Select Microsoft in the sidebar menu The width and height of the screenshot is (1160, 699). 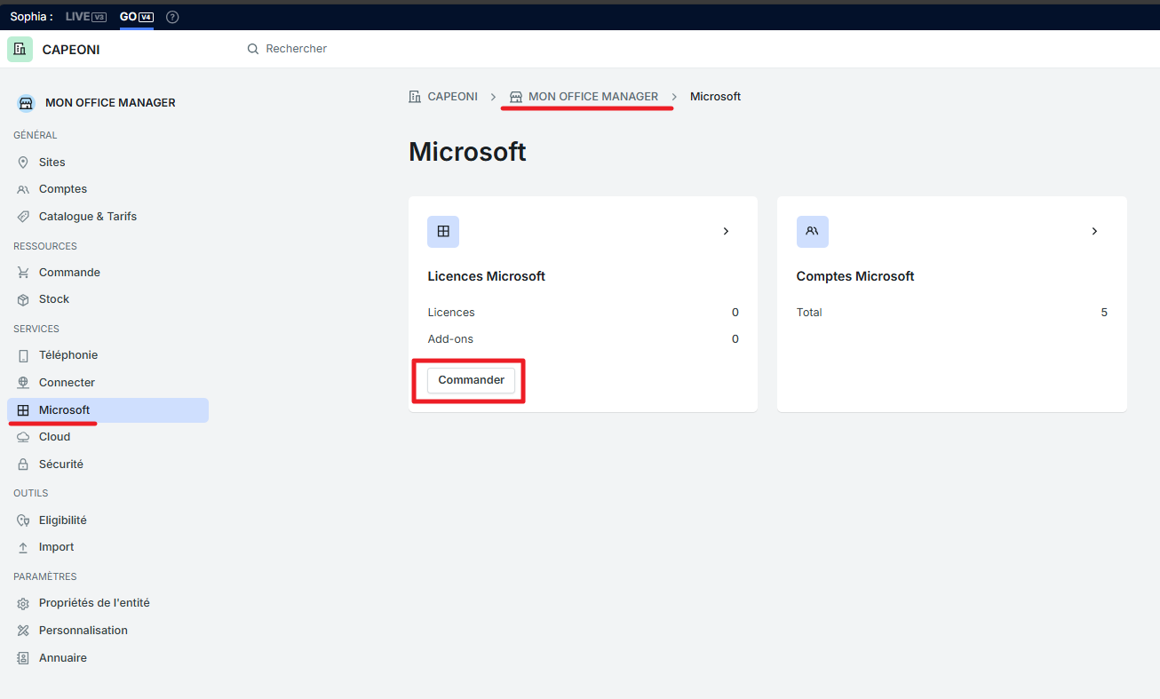click(x=107, y=410)
